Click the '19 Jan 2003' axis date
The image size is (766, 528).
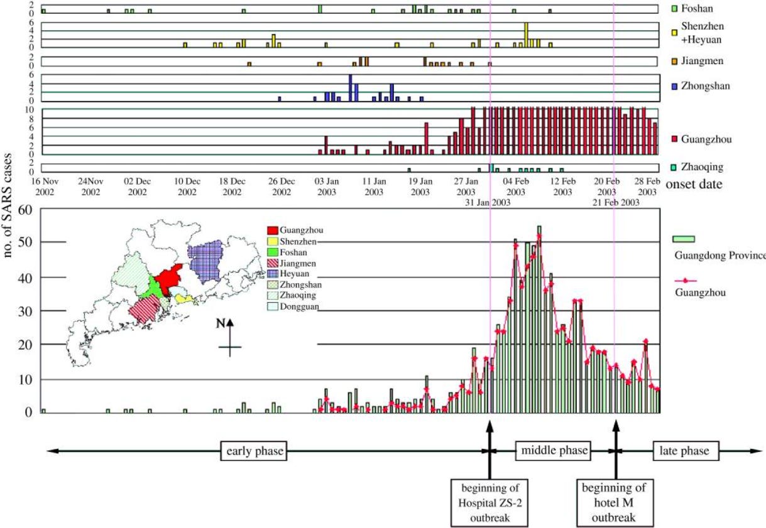point(421,186)
